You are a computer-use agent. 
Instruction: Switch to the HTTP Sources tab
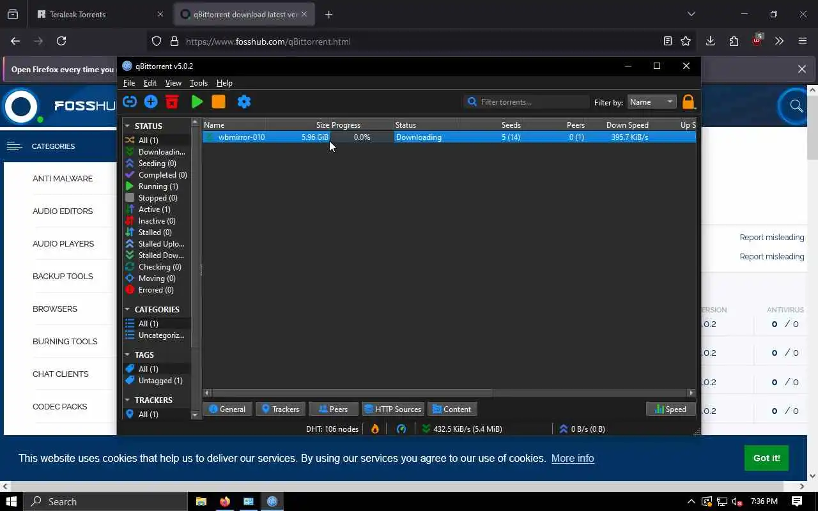(x=392, y=409)
